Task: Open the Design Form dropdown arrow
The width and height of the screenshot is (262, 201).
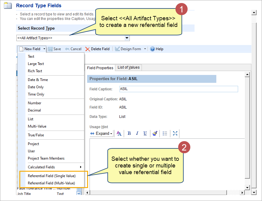Action: 145,49
